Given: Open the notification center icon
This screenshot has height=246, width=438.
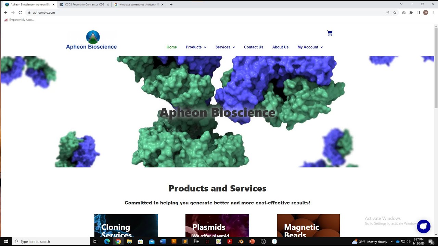Looking at the screenshot, I should pyautogui.click(x=431, y=242).
